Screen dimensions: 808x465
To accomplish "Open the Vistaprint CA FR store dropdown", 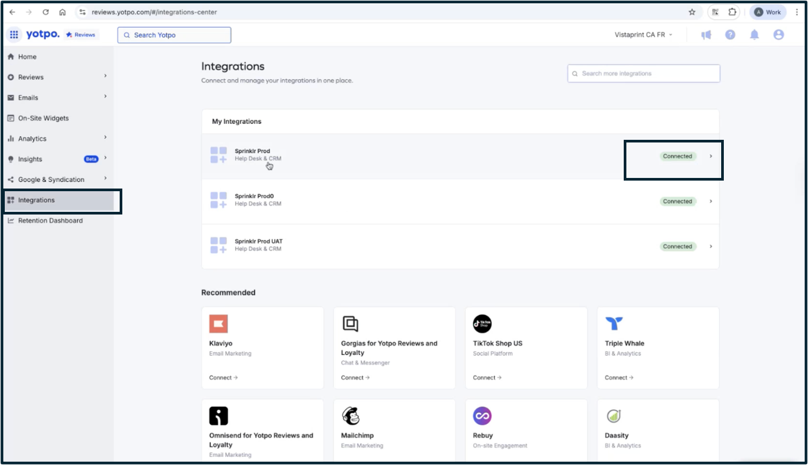I will tap(643, 35).
